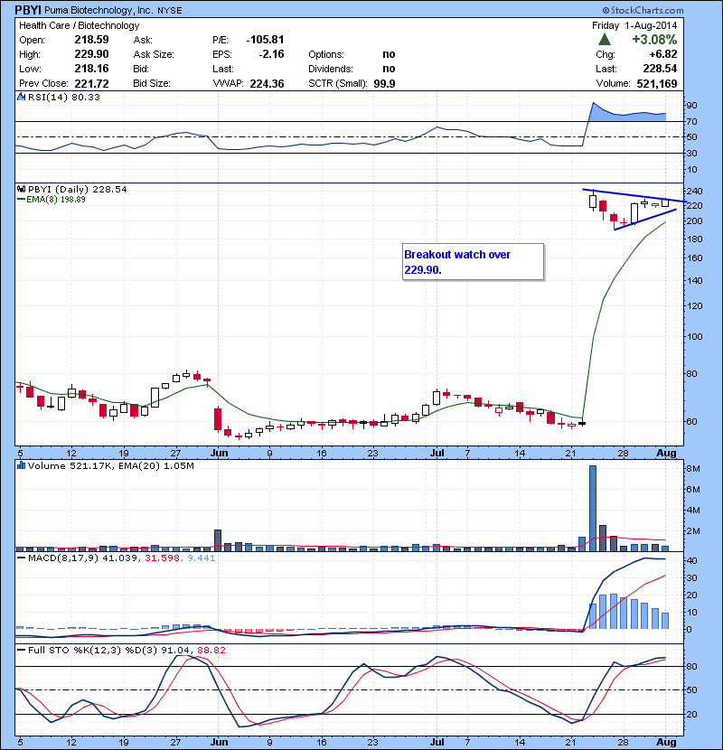The height and width of the screenshot is (750, 723).
Task: Click the Open value 218.59
Action: (x=91, y=40)
